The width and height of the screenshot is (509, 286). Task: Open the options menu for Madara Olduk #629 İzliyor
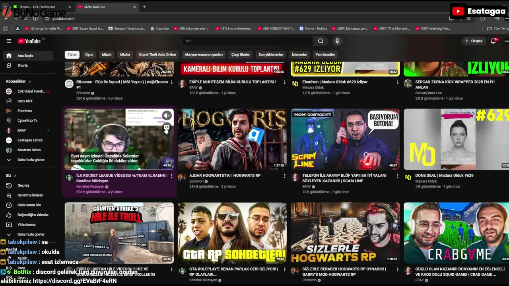(398, 82)
